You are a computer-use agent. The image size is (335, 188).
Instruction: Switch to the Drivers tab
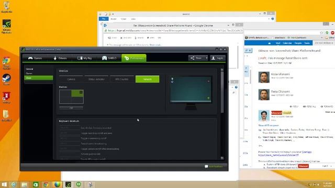click(x=60, y=58)
